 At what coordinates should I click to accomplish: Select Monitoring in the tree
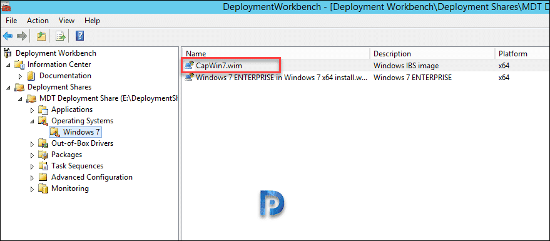click(x=70, y=188)
